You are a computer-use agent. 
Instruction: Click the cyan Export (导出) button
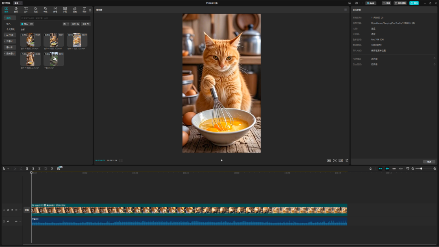coord(414,3)
